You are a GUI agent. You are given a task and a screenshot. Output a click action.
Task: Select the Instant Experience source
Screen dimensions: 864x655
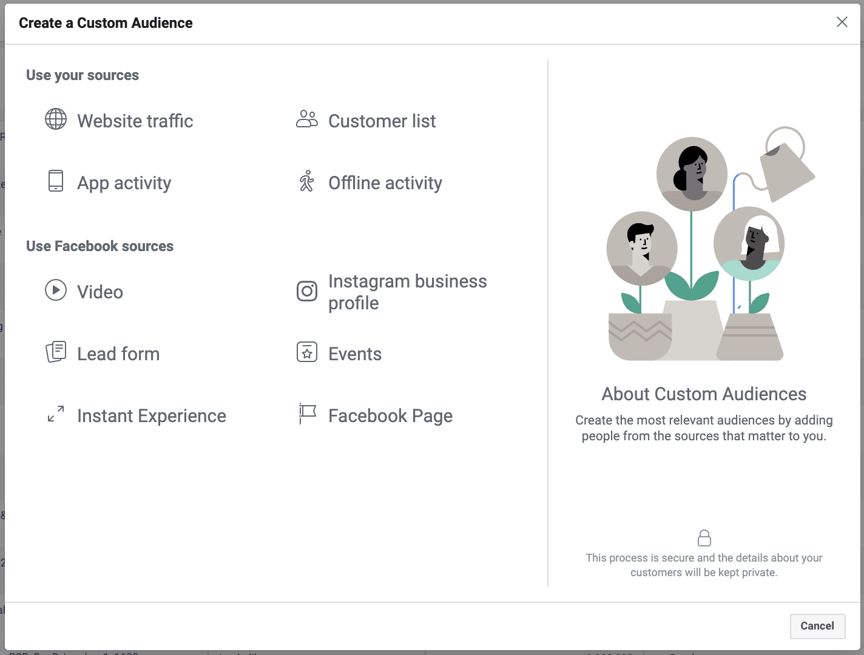coord(152,415)
